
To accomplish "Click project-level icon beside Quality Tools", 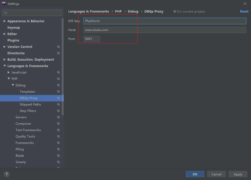I will (x=58, y=136).
